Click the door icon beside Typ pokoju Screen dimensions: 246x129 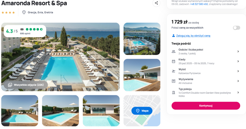173,92
